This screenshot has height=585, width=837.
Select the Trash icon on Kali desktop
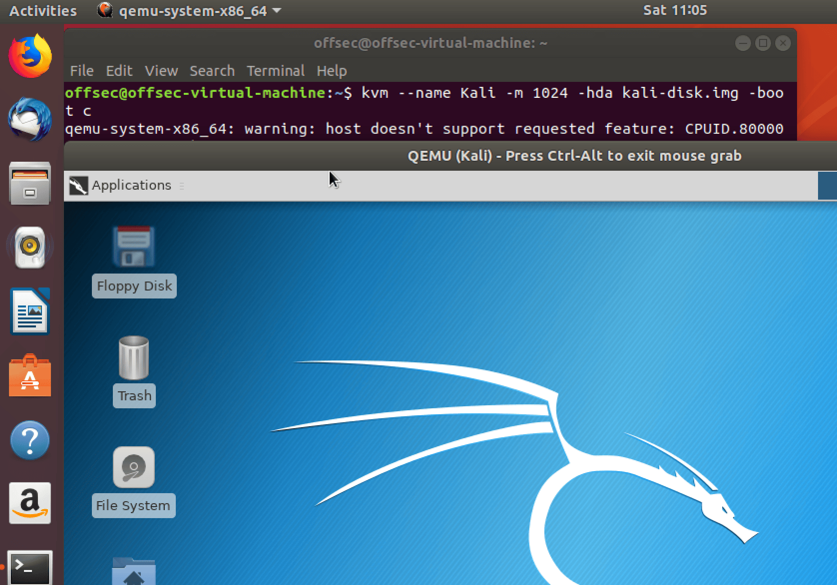tap(134, 358)
